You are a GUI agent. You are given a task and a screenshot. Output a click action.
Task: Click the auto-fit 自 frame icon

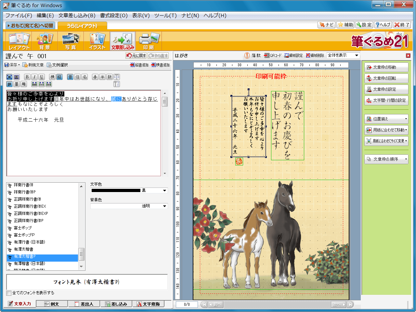9,77
